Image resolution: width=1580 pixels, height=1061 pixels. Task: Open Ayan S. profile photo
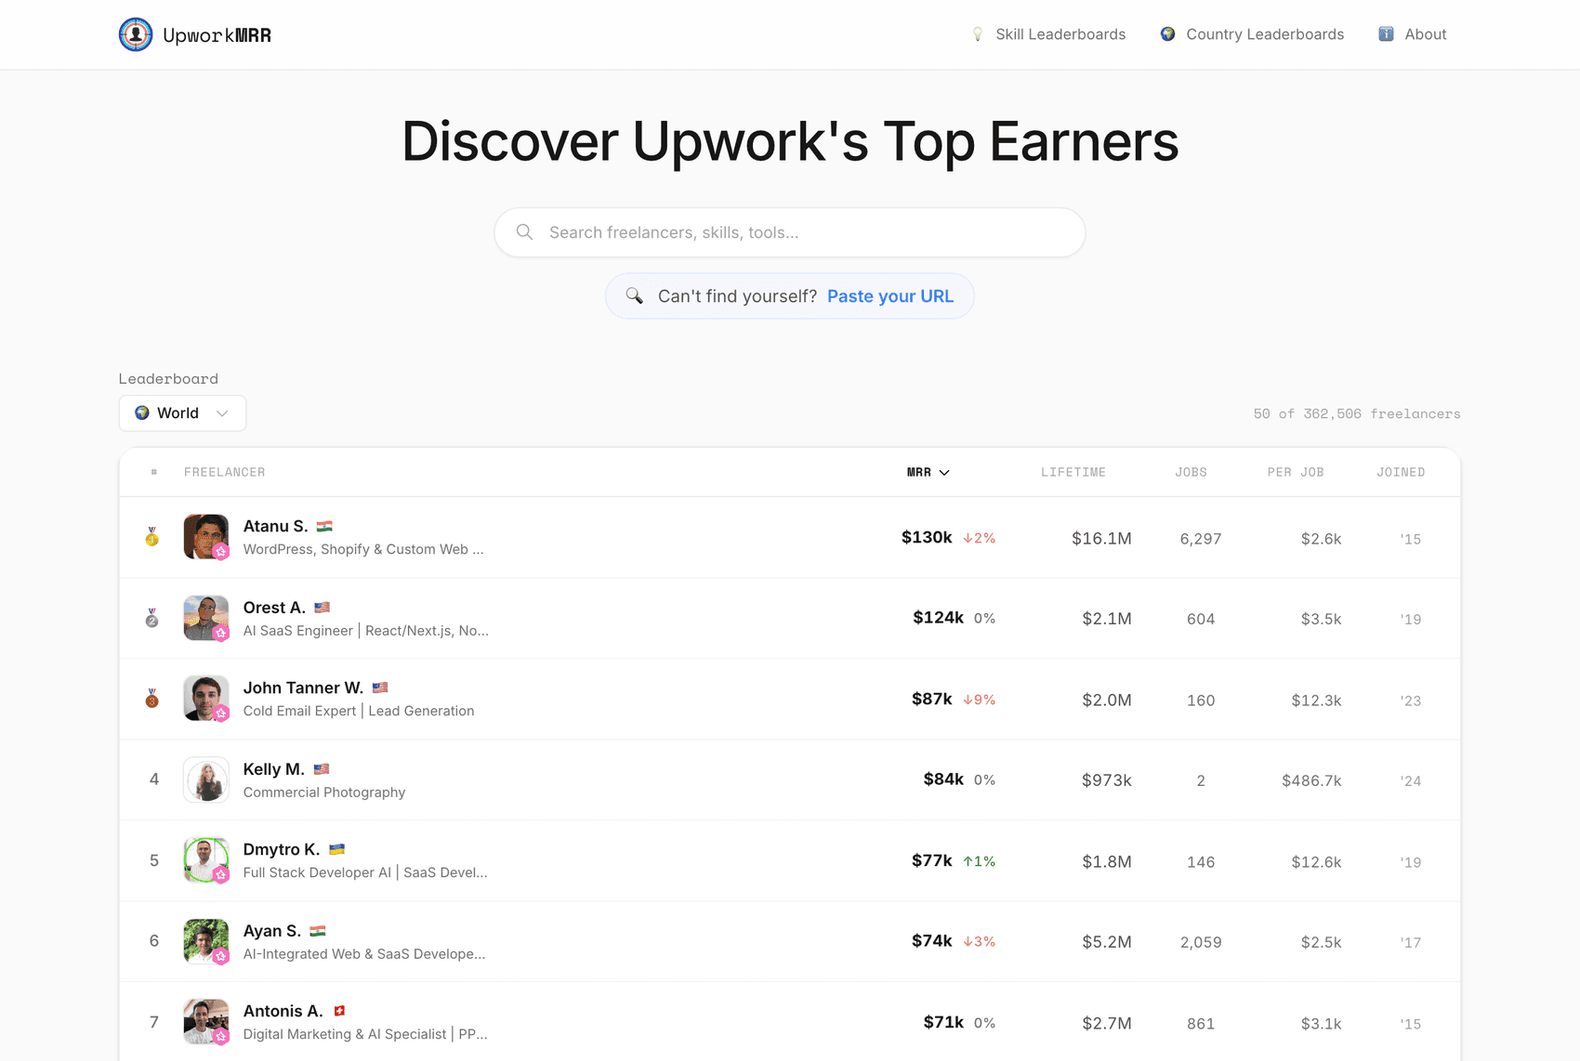pos(206,941)
